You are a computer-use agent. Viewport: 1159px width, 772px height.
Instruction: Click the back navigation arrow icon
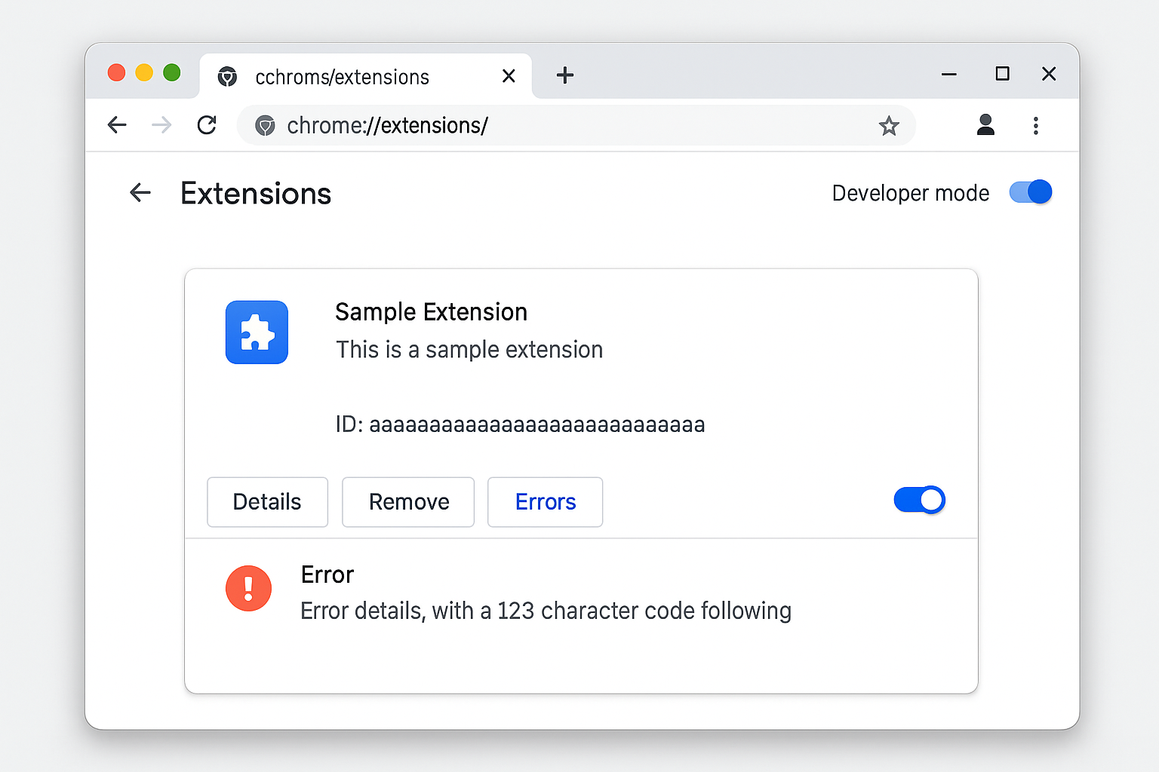pyautogui.click(x=117, y=125)
